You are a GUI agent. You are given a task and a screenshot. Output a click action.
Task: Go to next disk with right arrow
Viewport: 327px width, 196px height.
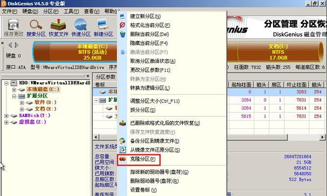[17, 45]
